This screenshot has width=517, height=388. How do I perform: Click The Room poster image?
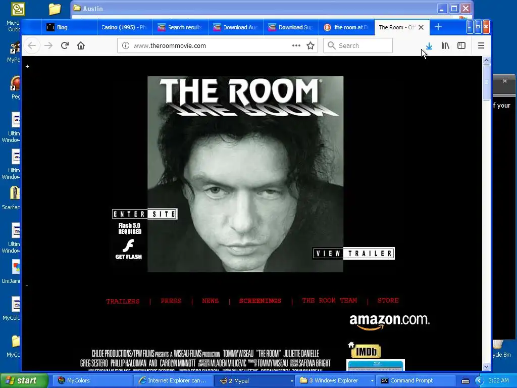[x=245, y=174]
